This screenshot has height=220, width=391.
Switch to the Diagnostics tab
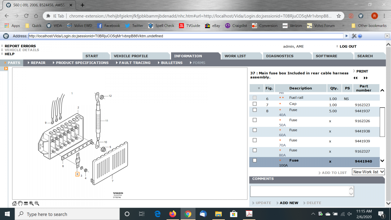(x=280, y=56)
